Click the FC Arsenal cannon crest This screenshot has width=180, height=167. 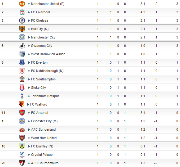click(22, 113)
